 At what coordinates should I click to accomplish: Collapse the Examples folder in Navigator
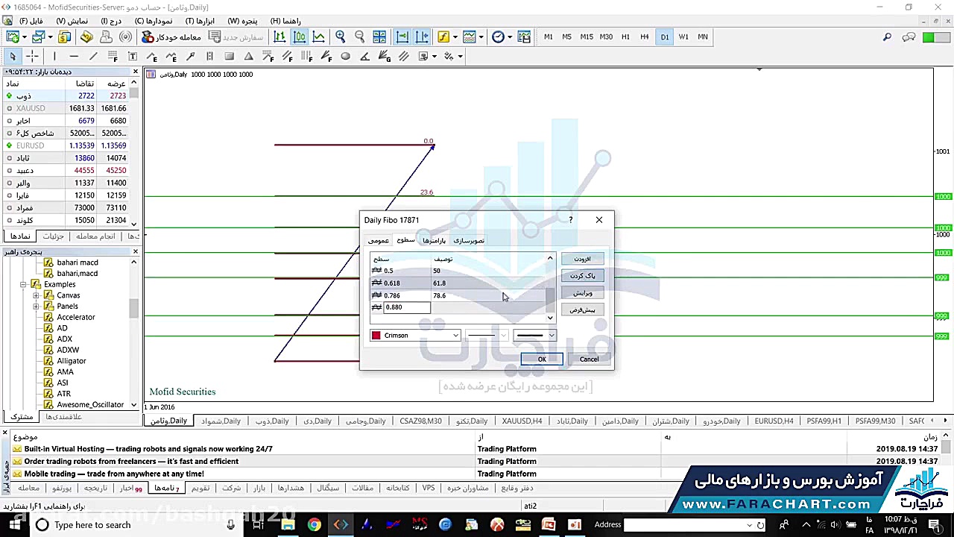pyautogui.click(x=24, y=284)
